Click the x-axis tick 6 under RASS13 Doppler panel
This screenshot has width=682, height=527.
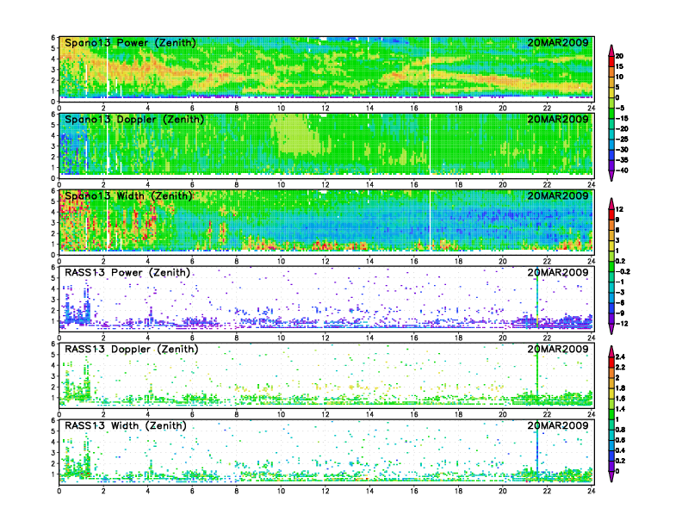pyautogui.click(x=192, y=414)
